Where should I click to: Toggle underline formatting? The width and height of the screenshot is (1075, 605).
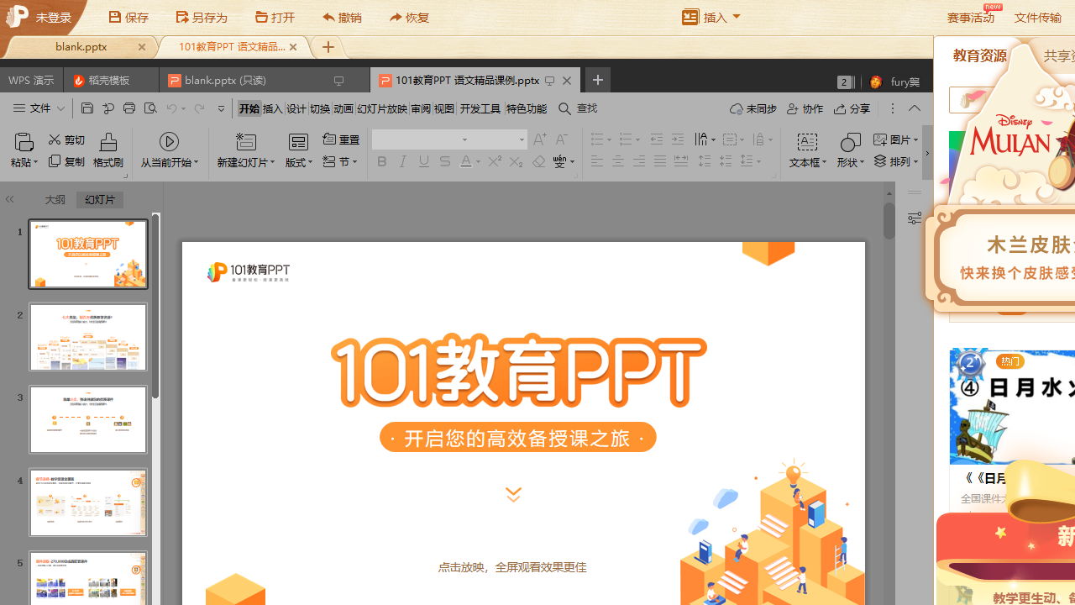click(424, 161)
